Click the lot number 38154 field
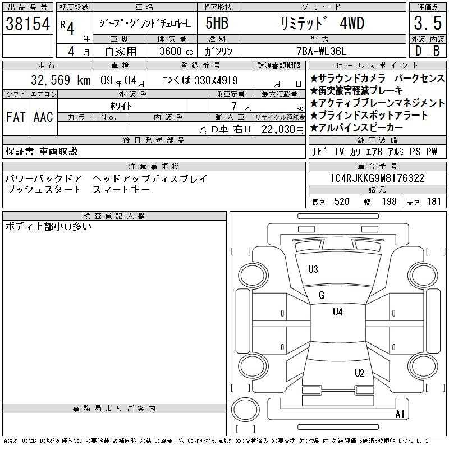Screen dimensions: 449x449 pyautogui.click(x=28, y=24)
